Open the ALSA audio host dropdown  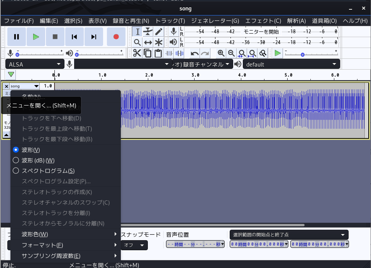(x=35, y=64)
